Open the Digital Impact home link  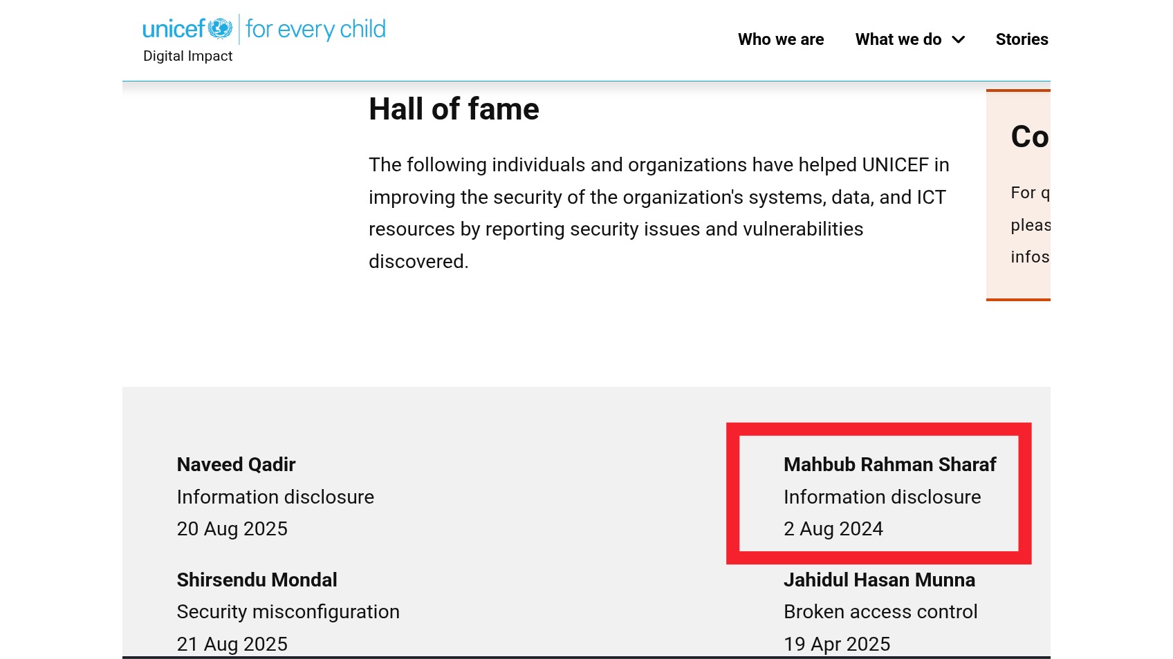187,56
